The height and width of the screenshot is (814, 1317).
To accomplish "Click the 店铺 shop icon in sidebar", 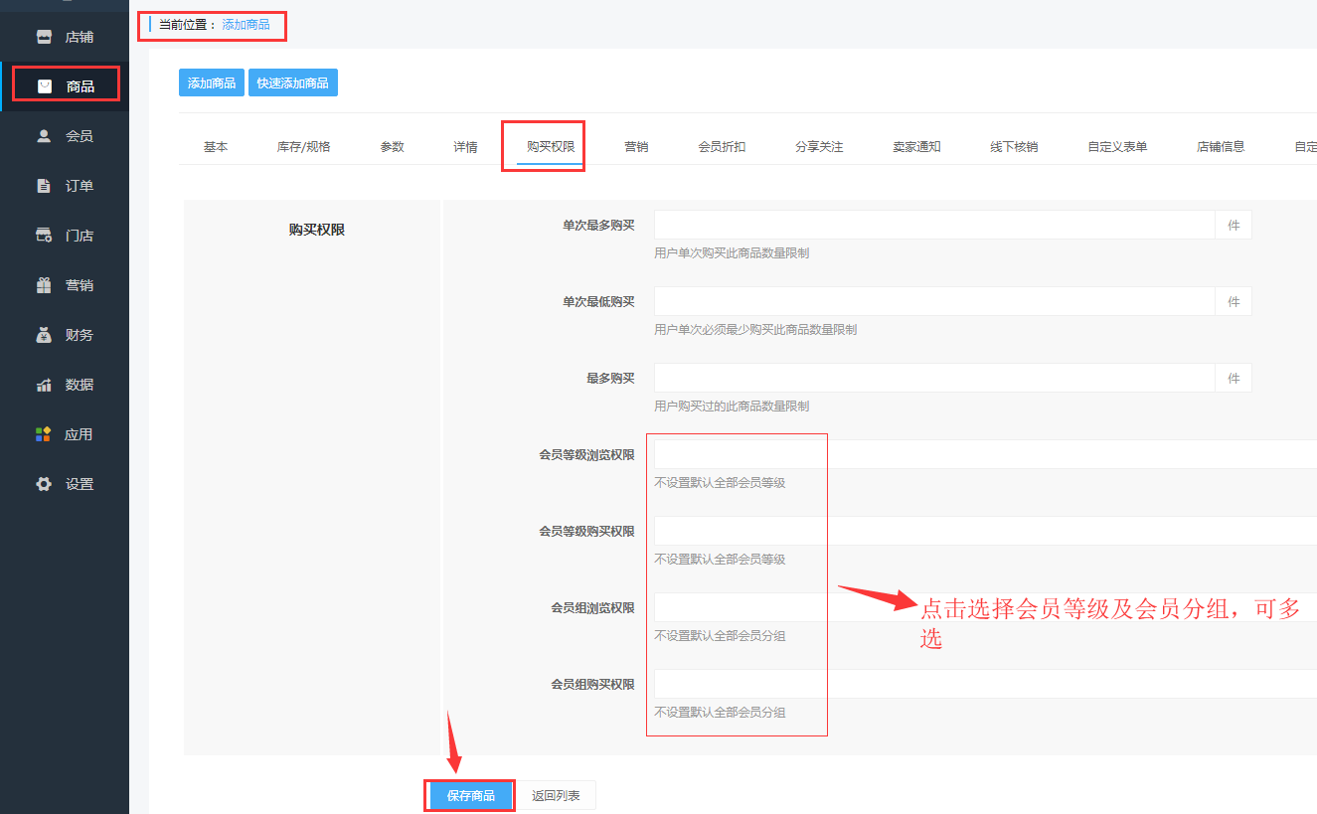I will click(x=44, y=37).
